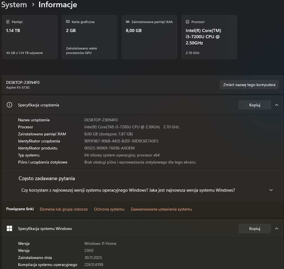Open the Zainstalowana pamięć RAM card

149,37
